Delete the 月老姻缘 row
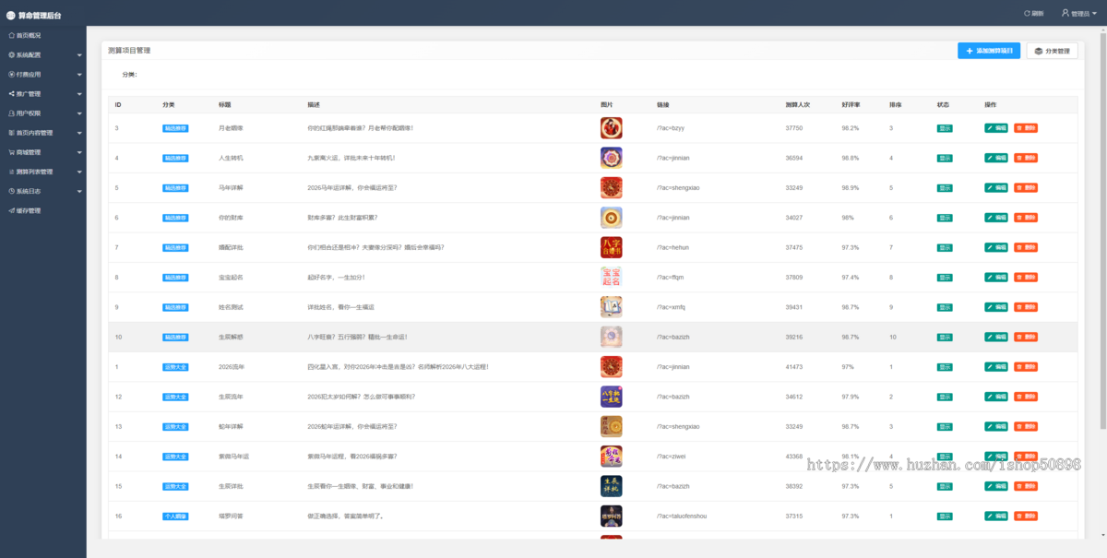1107x558 pixels. click(1026, 128)
